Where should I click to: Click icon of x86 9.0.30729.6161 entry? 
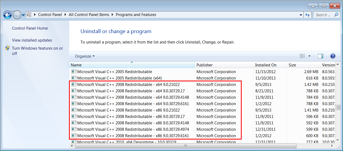pos(74,136)
